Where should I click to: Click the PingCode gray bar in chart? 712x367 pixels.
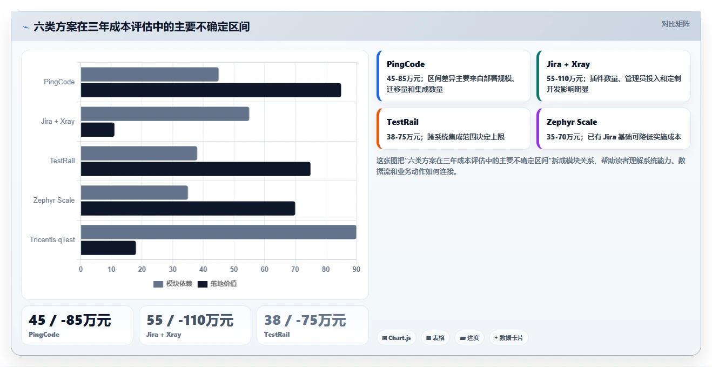pos(150,75)
